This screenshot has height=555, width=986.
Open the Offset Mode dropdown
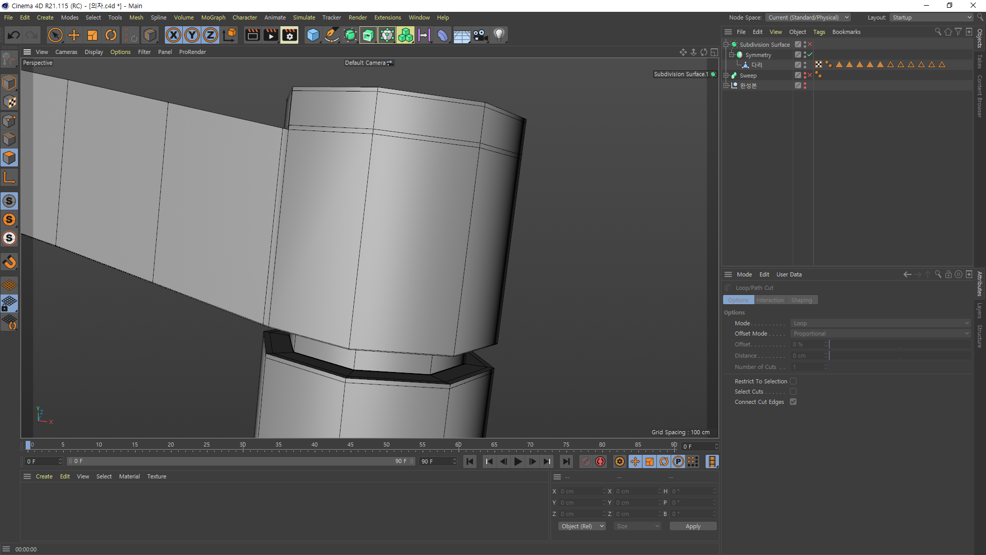point(880,334)
